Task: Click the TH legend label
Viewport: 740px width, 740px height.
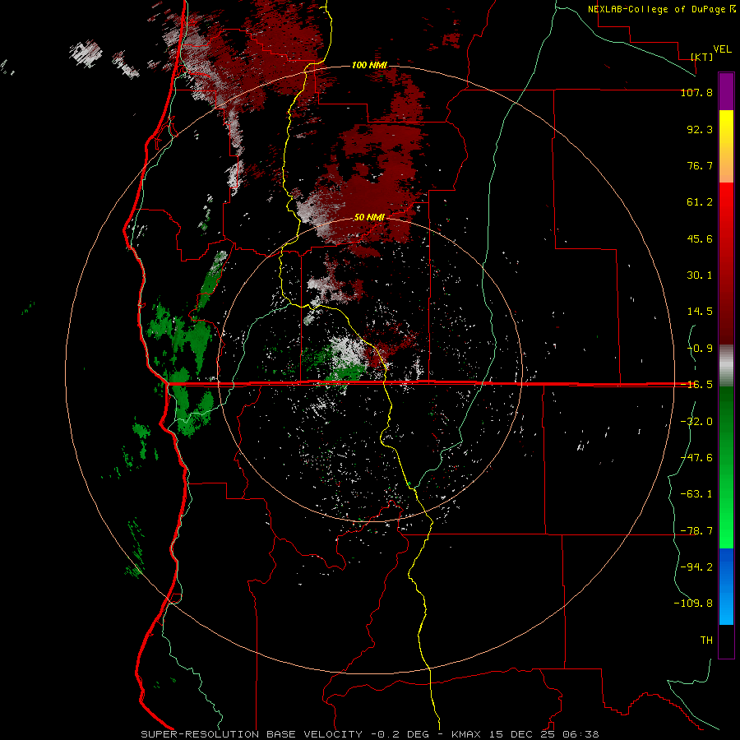Action: [x=706, y=640]
